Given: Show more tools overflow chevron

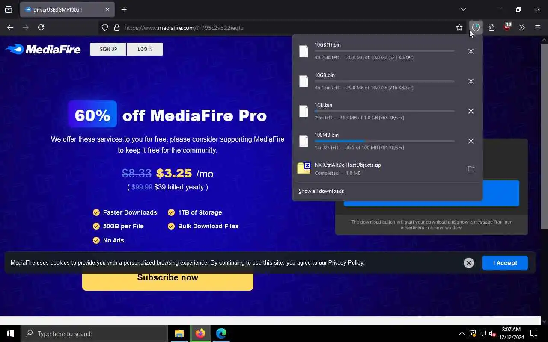Looking at the screenshot, I should tap(522, 27).
